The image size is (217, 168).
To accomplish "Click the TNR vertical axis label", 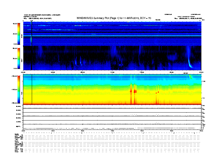I will (22, 94).
